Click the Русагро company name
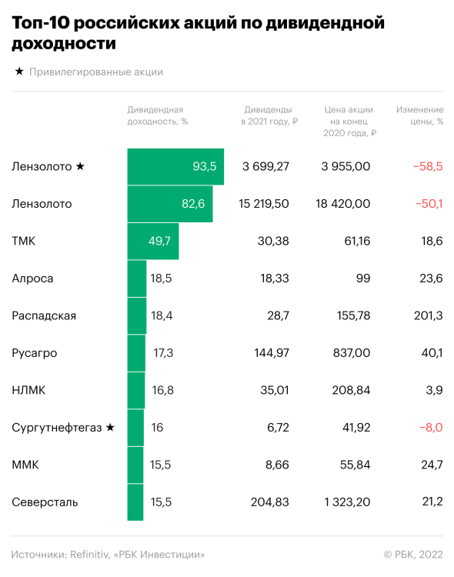The width and height of the screenshot is (454, 577). point(35,353)
